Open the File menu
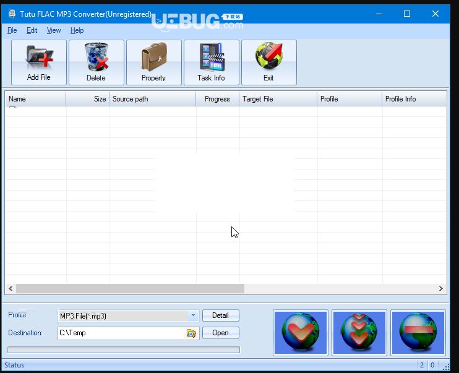 12,30
